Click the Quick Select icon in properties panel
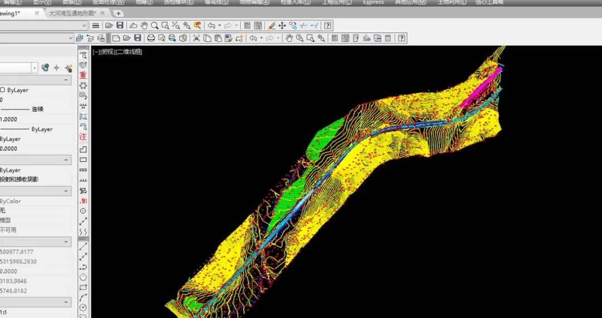The height and width of the screenshot is (318, 602). point(69,68)
